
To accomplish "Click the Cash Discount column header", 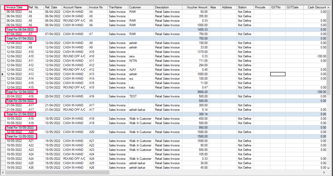I will pos(317,7).
